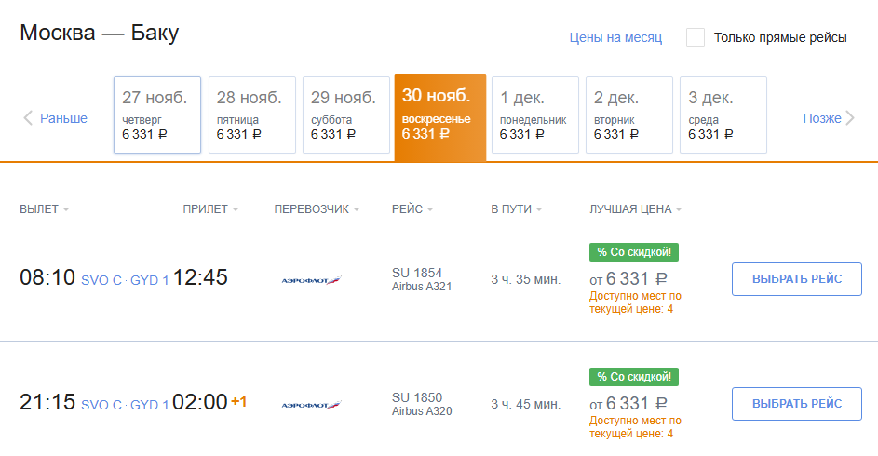Sort by ВЫЛЕТ column
Screen dimensions: 878x456
(45, 209)
